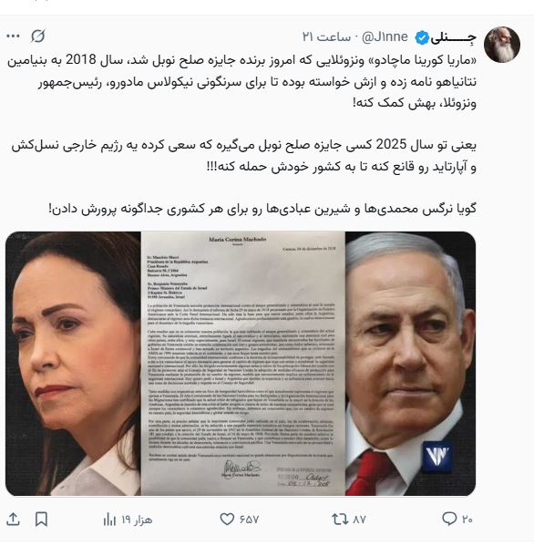The width and height of the screenshot is (534, 546).
Task: Open the letter document in the image
Action: [243, 364]
